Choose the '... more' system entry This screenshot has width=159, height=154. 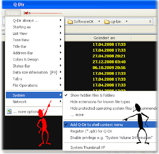pyautogui.click(x=110, y=115)
